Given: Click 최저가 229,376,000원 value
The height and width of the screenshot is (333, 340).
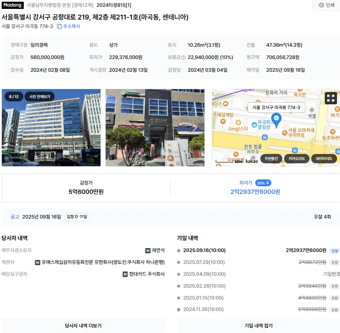Looking at the screenshot, I should point(125,57).
